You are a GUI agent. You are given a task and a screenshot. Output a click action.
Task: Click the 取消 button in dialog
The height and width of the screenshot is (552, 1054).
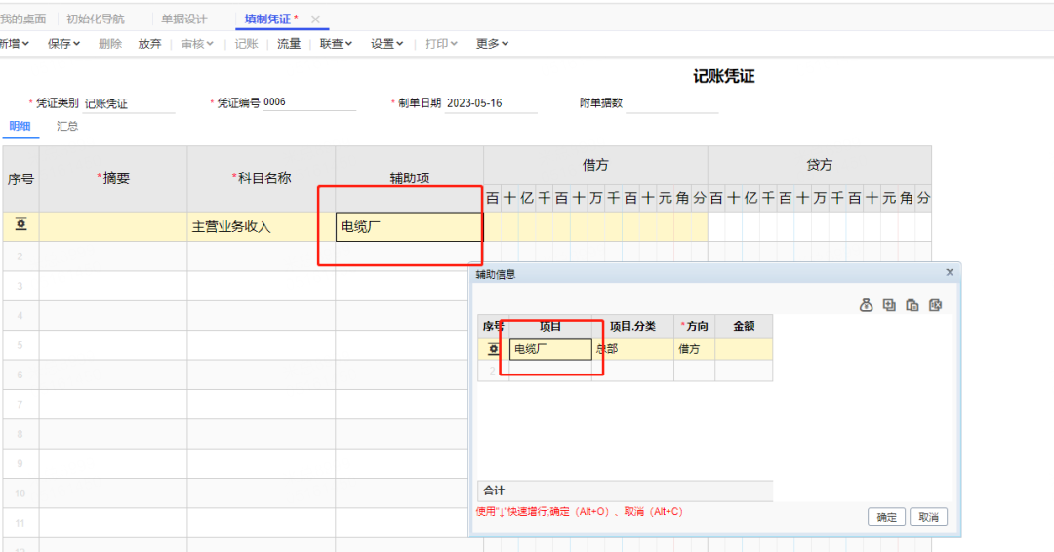coord(928,517)
